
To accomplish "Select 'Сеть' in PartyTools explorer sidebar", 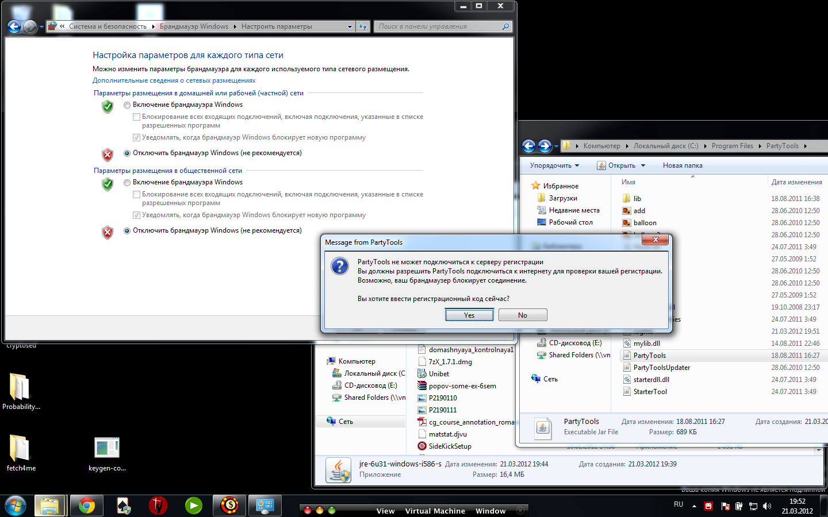I will tap(545, 379).
